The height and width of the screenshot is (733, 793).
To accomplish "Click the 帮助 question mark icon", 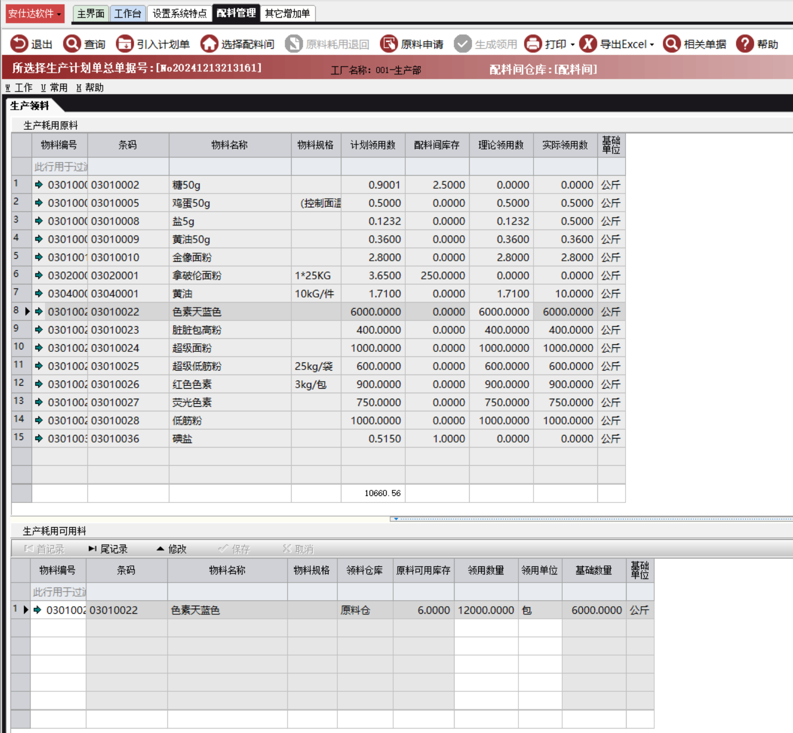I will pos(745,44).
